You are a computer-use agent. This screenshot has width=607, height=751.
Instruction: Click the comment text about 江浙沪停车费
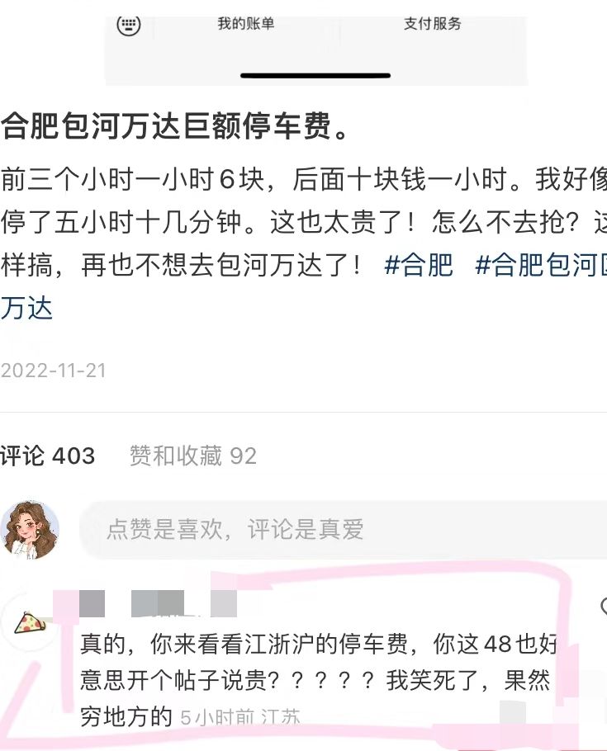pos(318,680)
